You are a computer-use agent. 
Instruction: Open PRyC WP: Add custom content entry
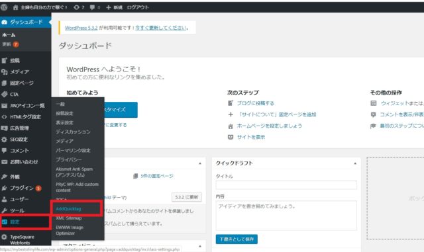pos(77,187)
